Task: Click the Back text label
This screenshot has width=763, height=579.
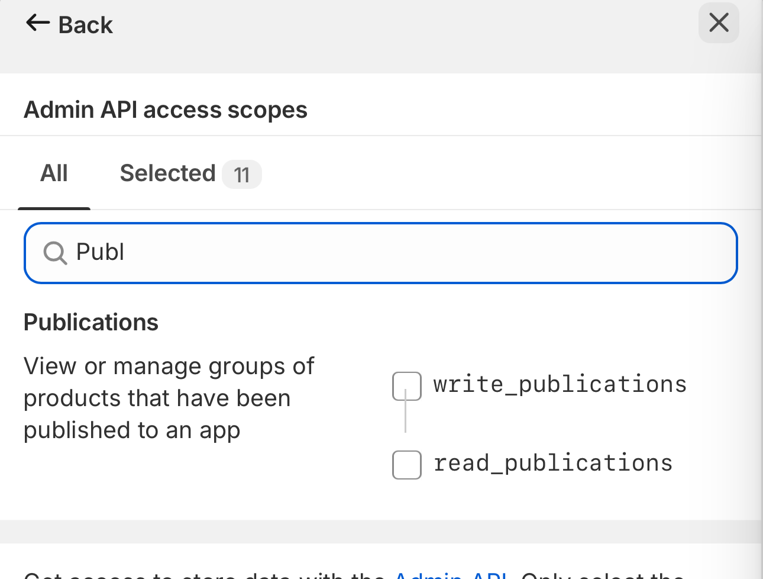Action: 85,25
